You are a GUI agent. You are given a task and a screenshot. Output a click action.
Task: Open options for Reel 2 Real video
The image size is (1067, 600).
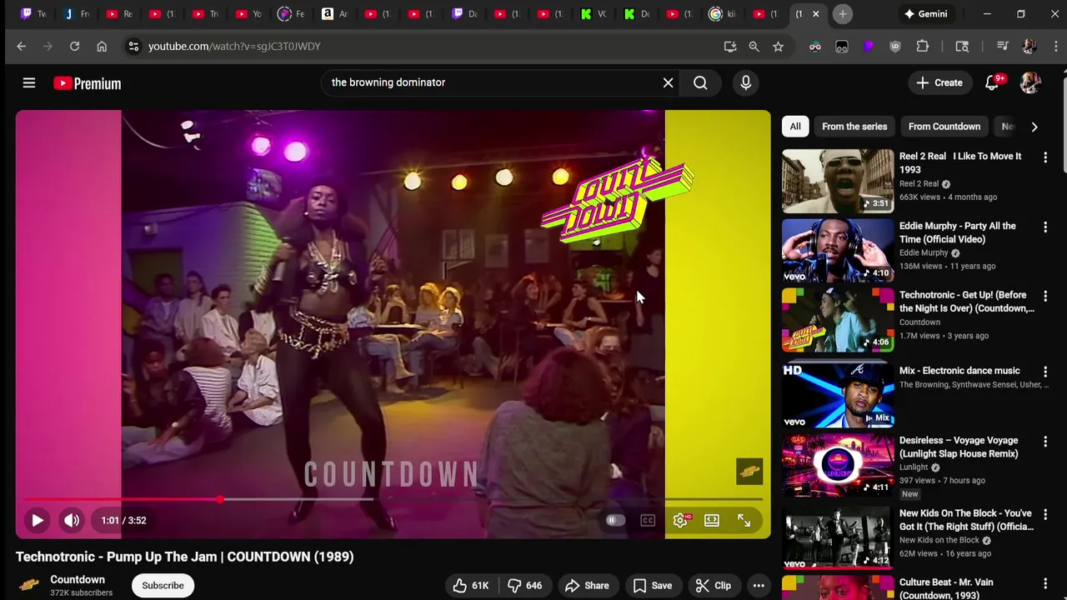(x=1045, y=157)
